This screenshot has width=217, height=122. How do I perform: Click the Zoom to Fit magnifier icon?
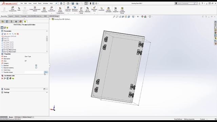(114, 17)
